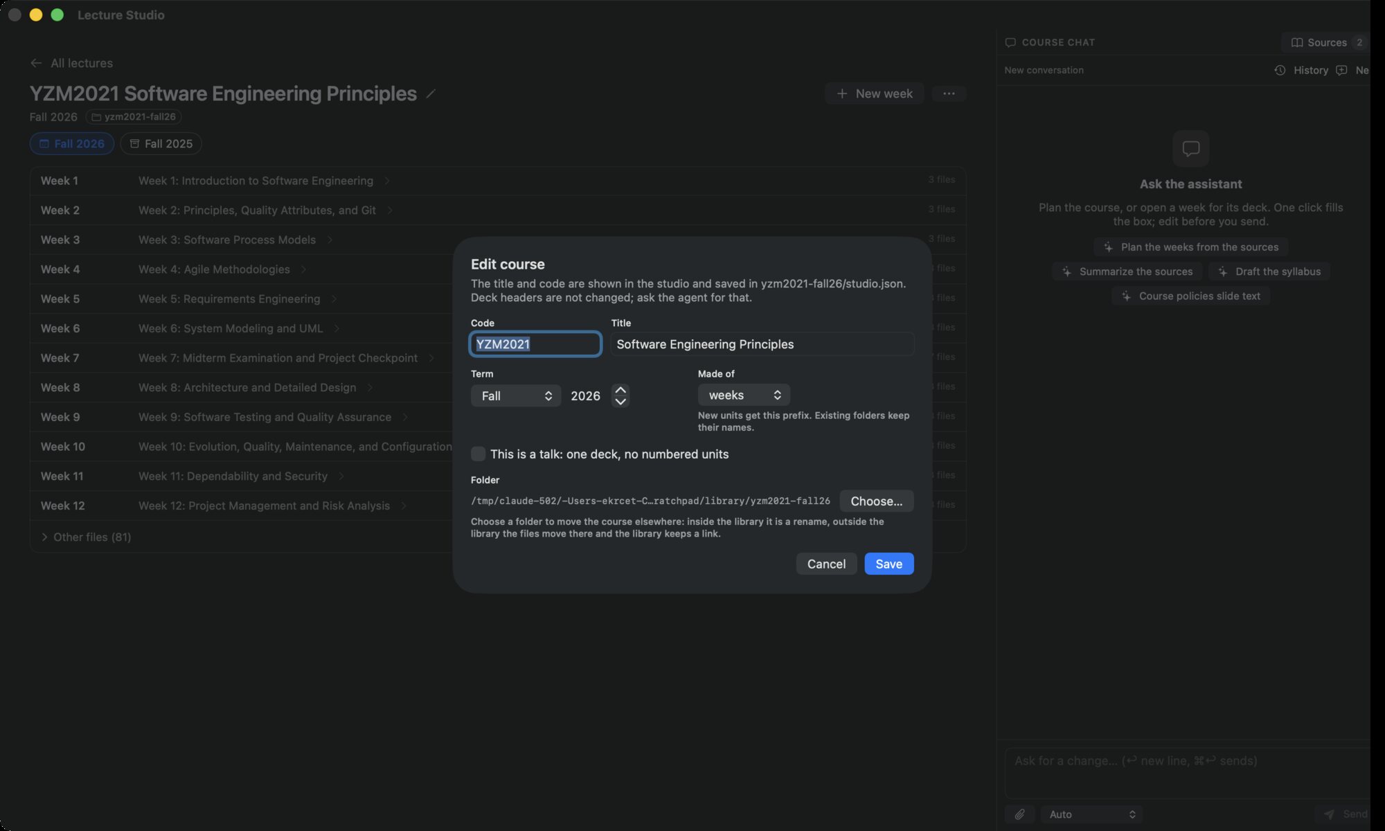Switch to the Fall 2025 term tab
Image resolution: width=1385 pixels, height=831 pixels.
161,143
